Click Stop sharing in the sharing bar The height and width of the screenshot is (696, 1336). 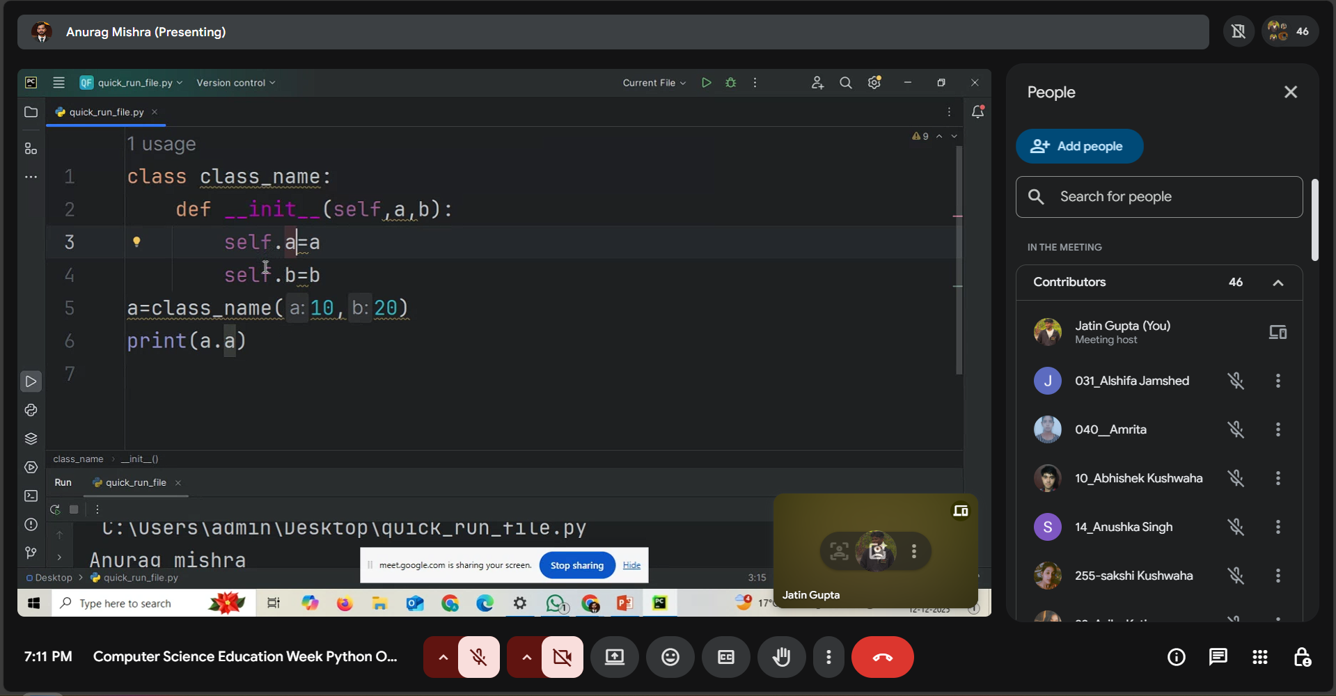pyautogui.click(x=576, y=565)
